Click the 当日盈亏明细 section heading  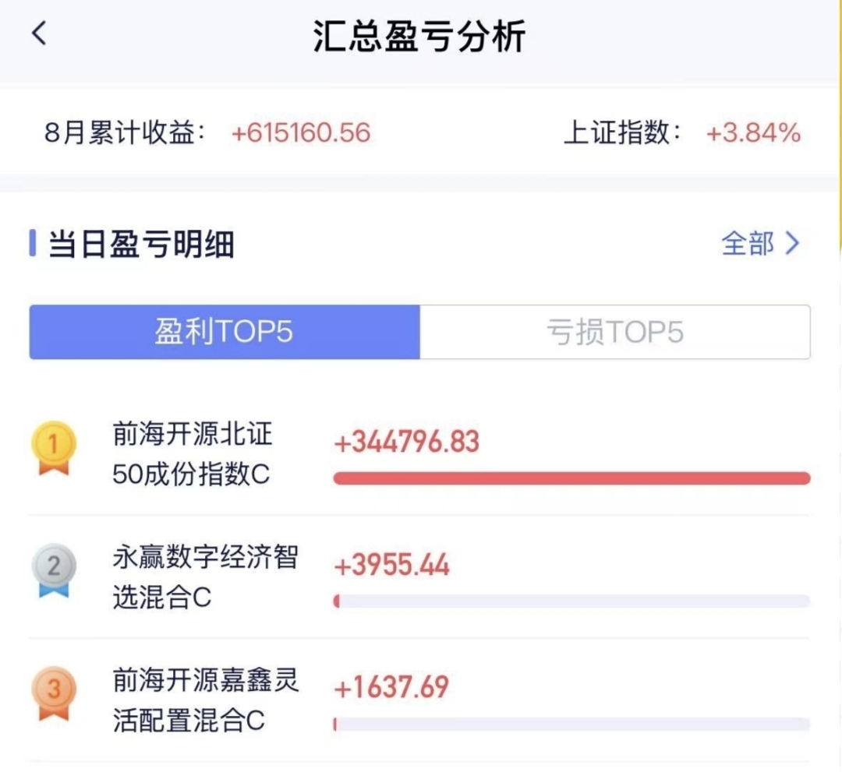click(x=140, y=245)
